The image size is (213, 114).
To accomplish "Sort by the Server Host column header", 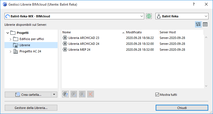I will pos(181,32).
